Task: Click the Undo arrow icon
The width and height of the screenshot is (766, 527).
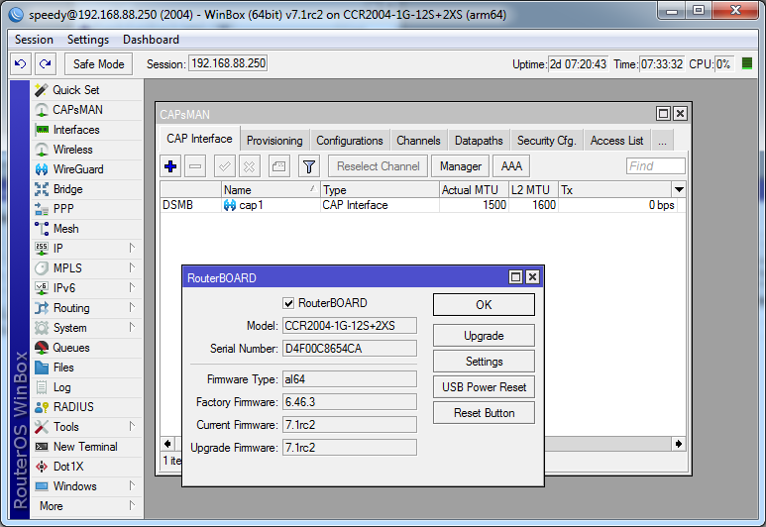Action: click(21, 64)
